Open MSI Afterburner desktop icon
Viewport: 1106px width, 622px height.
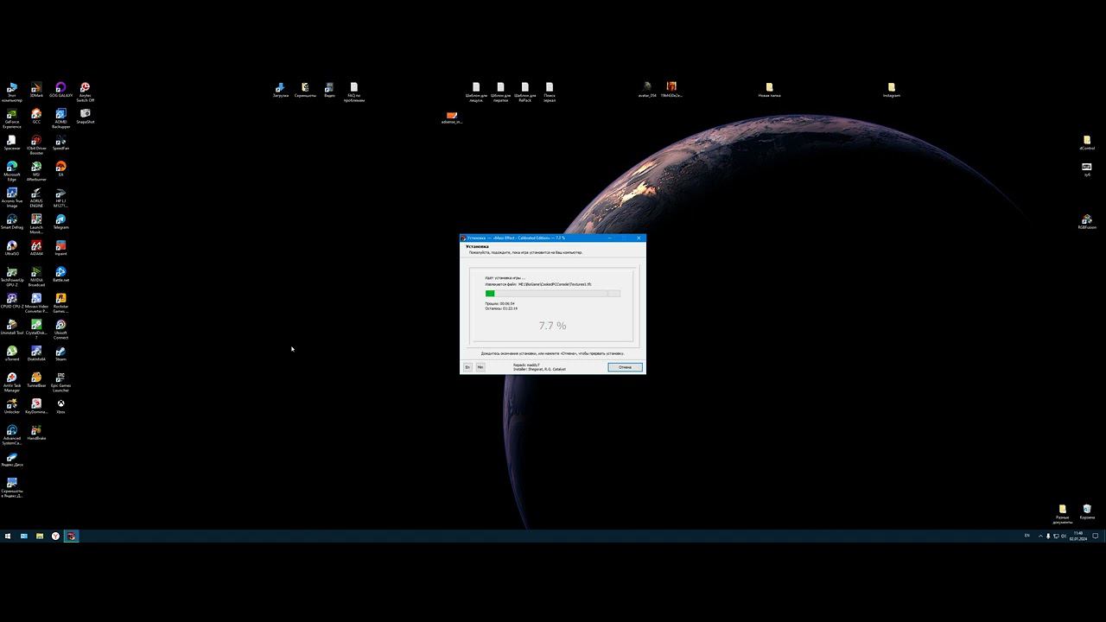point(36,172)
